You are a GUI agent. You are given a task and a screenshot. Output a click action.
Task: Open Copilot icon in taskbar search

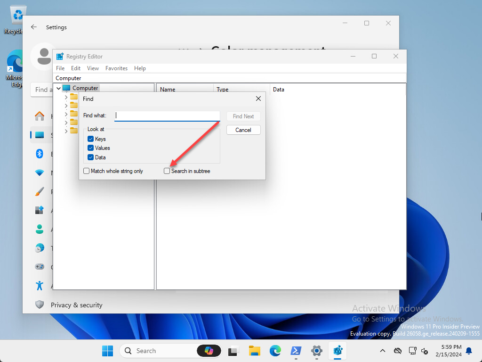(x=209, y=351)
